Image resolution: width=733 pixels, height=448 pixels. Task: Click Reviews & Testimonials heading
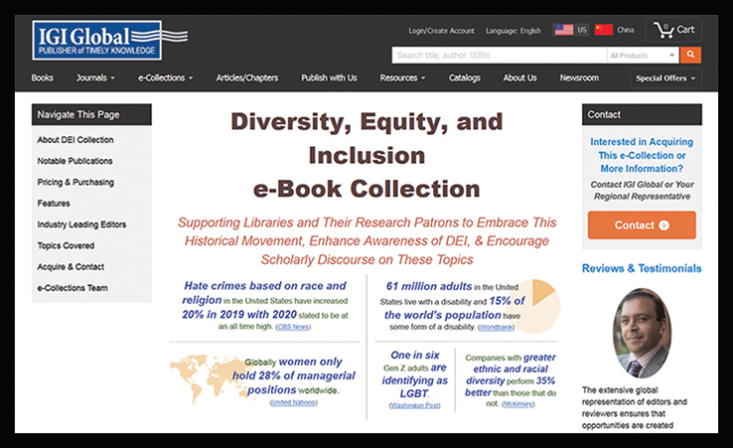(x=642, y=268)
